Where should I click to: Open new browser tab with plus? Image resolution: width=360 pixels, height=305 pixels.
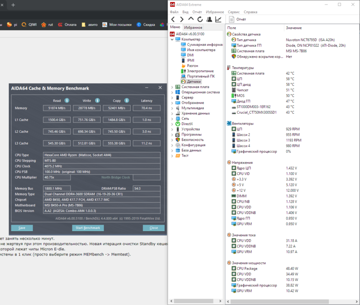tap(13, 5)
